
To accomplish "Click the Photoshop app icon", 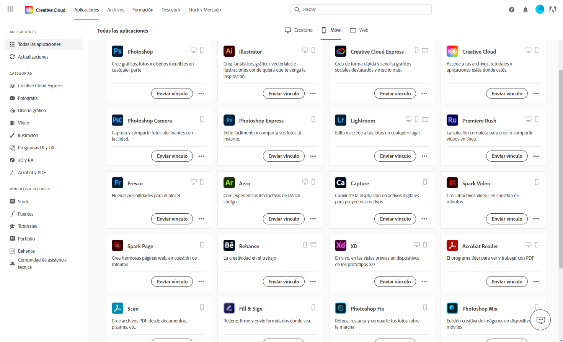I will 117,51.
